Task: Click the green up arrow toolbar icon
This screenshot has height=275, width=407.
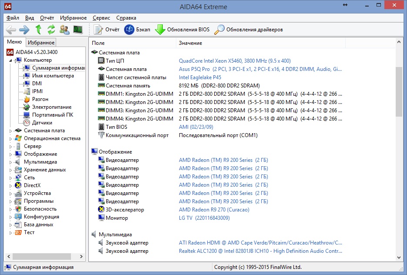Action: click(x=38, y=30)
